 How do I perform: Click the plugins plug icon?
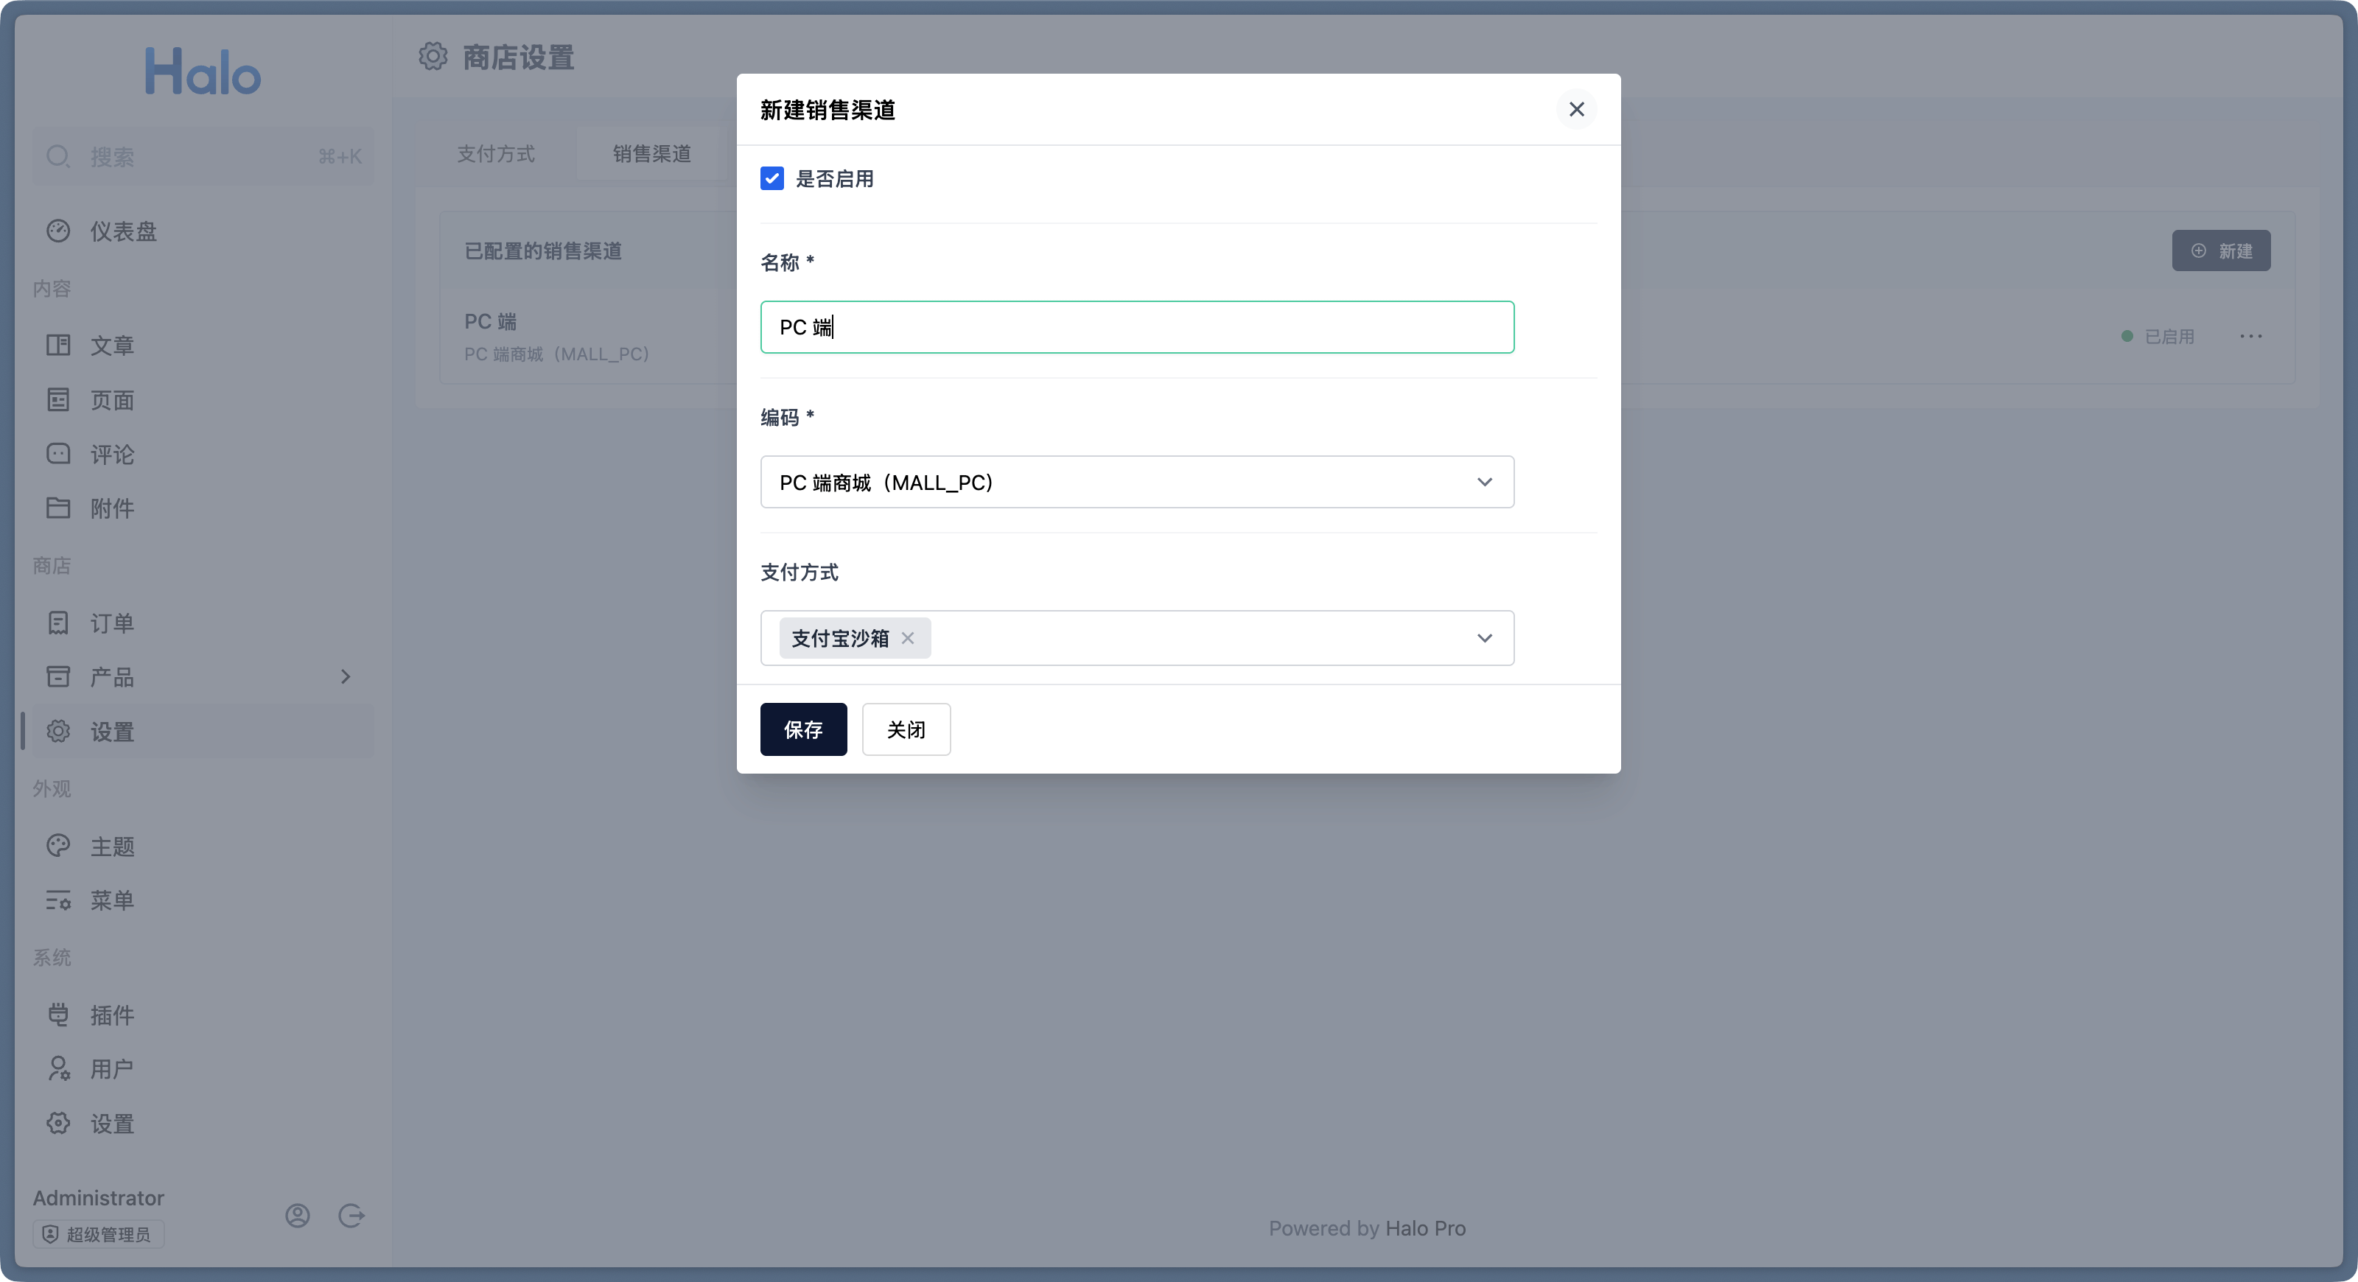point(59,1015)
